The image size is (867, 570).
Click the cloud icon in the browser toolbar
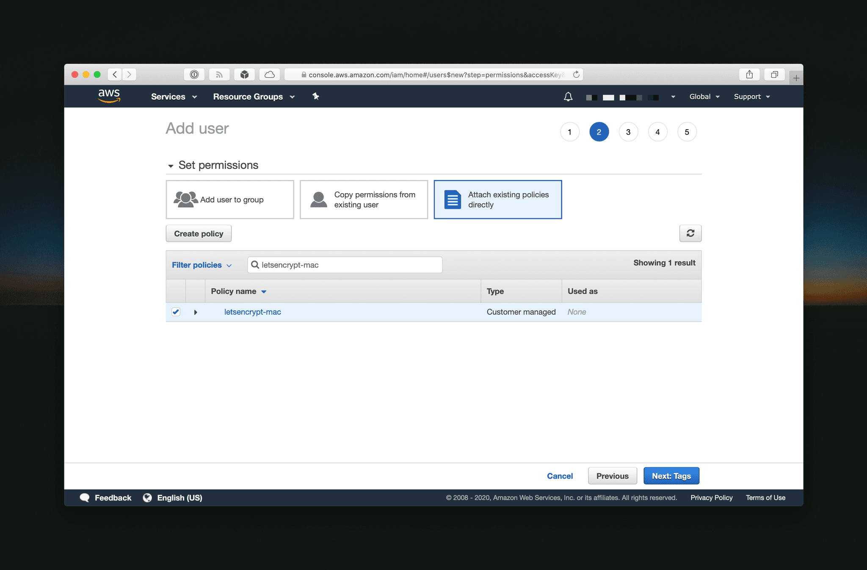click(x=270, y=74)
